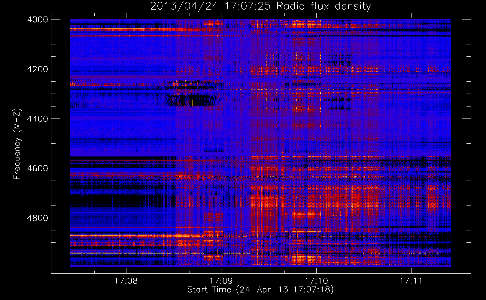Click the 17:09 time axis label

tap(221, 281)
